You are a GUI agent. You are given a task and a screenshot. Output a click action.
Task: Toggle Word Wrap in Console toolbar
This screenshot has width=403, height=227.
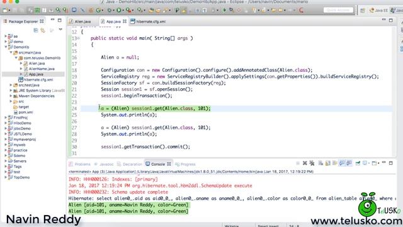pyautogui.click(x=335, y=163)
